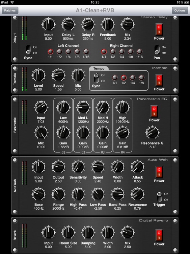Viewport: 190px width, 254px height.
Task: Flip the Delay Pan switch
Action: (157, 50)
